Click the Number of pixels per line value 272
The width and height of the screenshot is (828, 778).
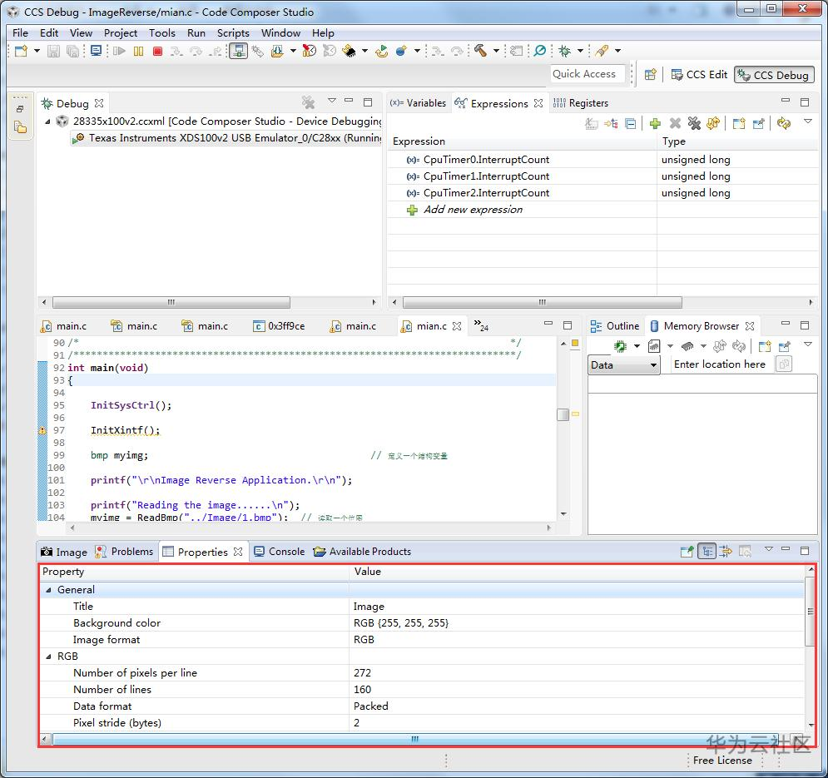(x=362, y=673)
